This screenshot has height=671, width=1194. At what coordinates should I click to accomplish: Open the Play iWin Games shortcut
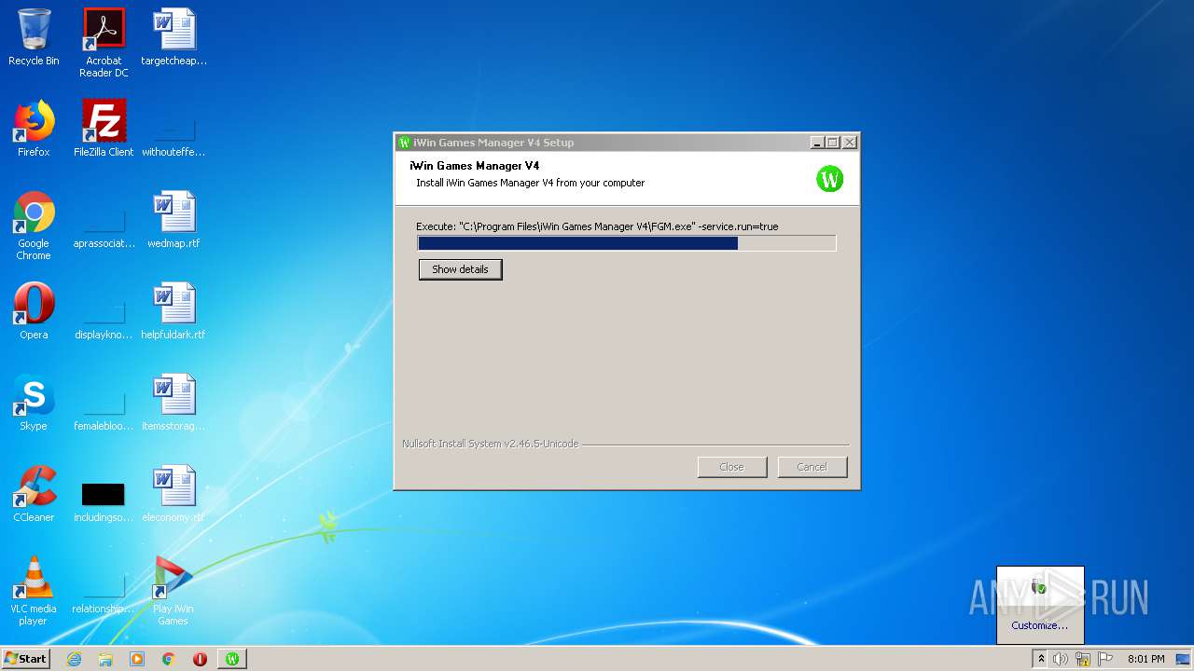174,591
